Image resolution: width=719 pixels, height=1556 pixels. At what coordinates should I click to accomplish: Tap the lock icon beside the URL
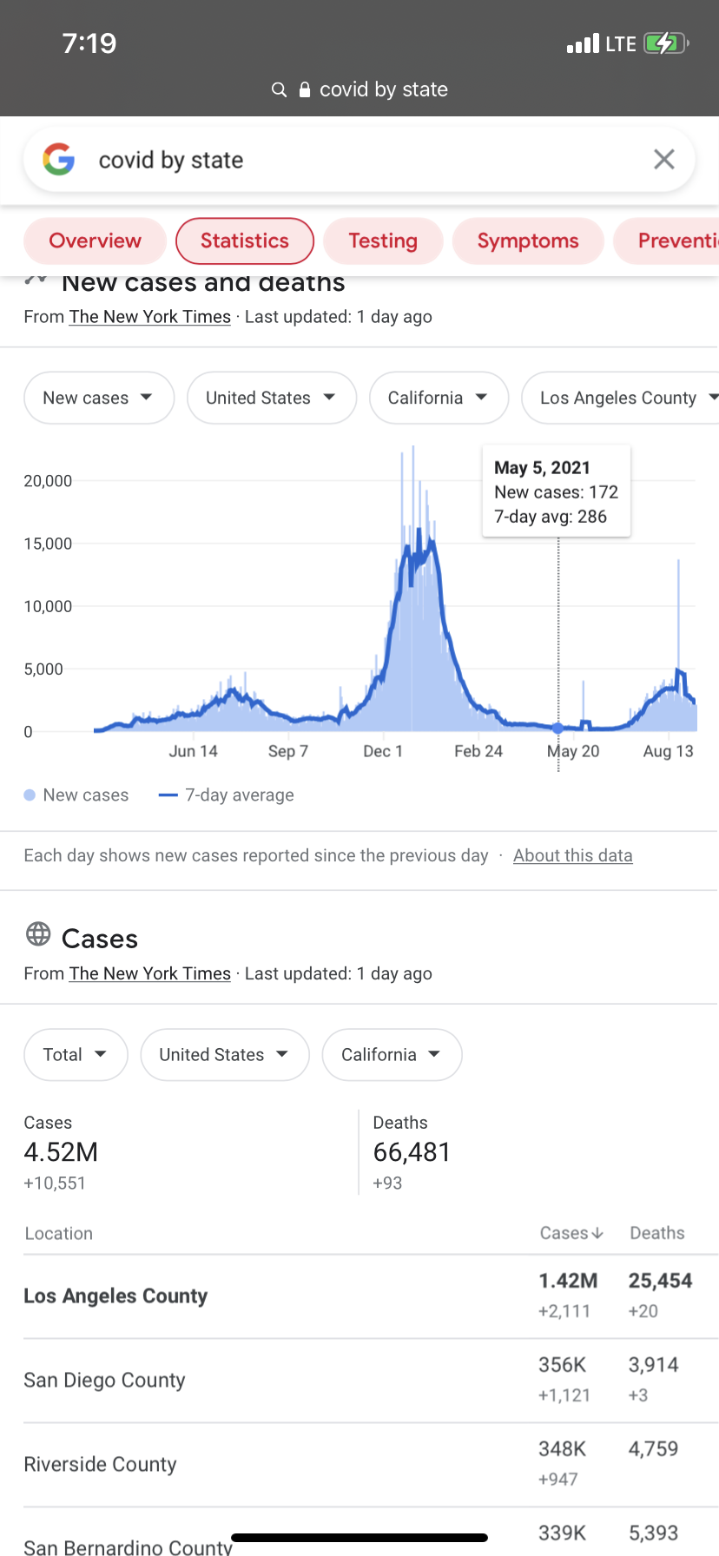point(305,89)
